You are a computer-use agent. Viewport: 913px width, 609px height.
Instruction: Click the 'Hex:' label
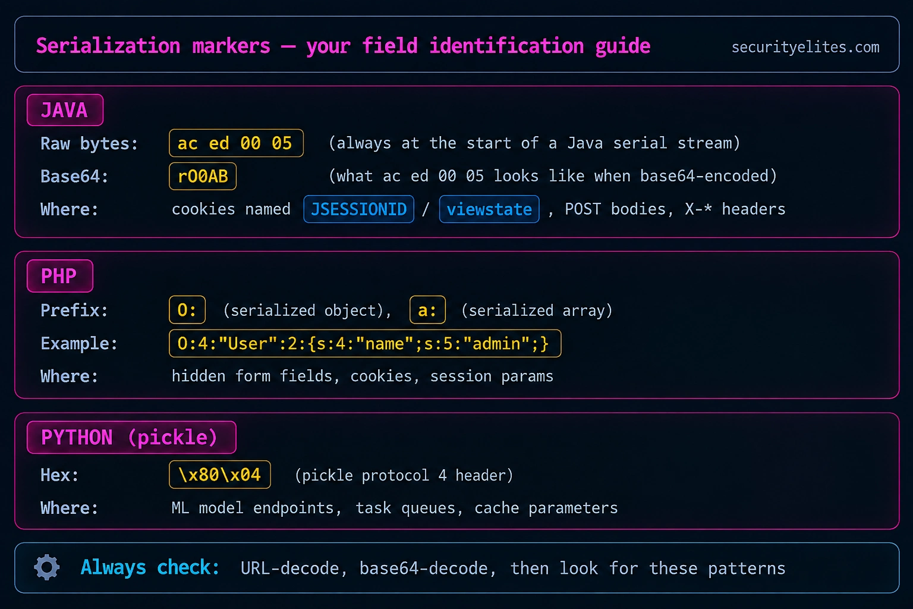coord(59,475)
